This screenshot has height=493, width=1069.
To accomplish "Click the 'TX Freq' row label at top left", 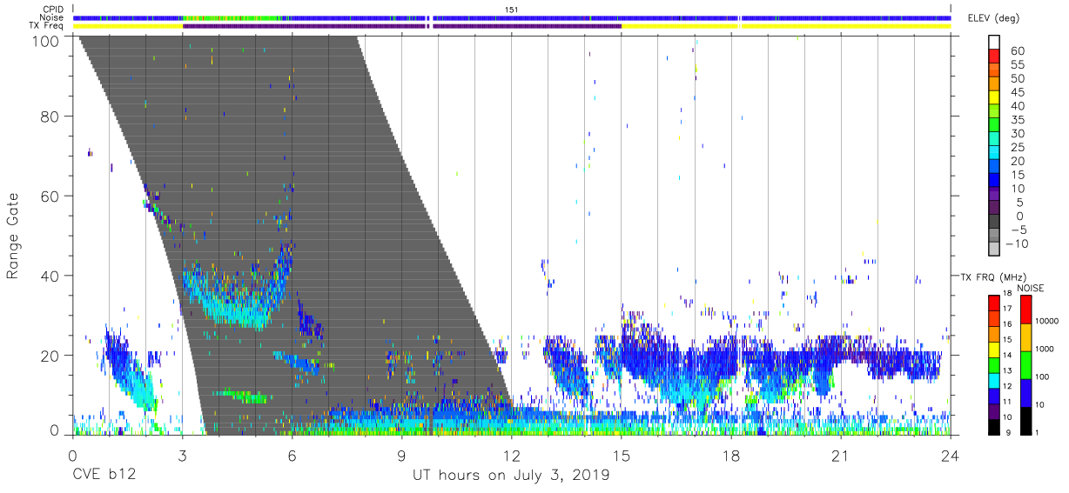I will (48, 26).
